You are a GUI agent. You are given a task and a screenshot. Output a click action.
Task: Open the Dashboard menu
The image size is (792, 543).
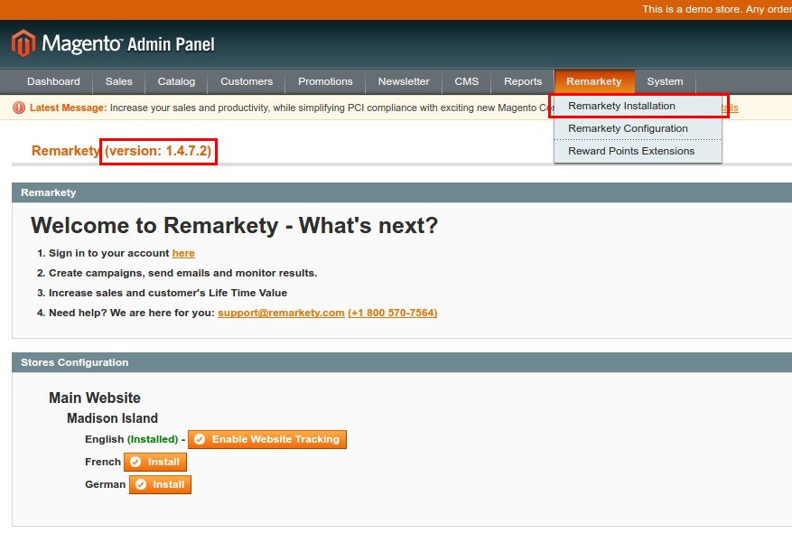pos(53,81)
